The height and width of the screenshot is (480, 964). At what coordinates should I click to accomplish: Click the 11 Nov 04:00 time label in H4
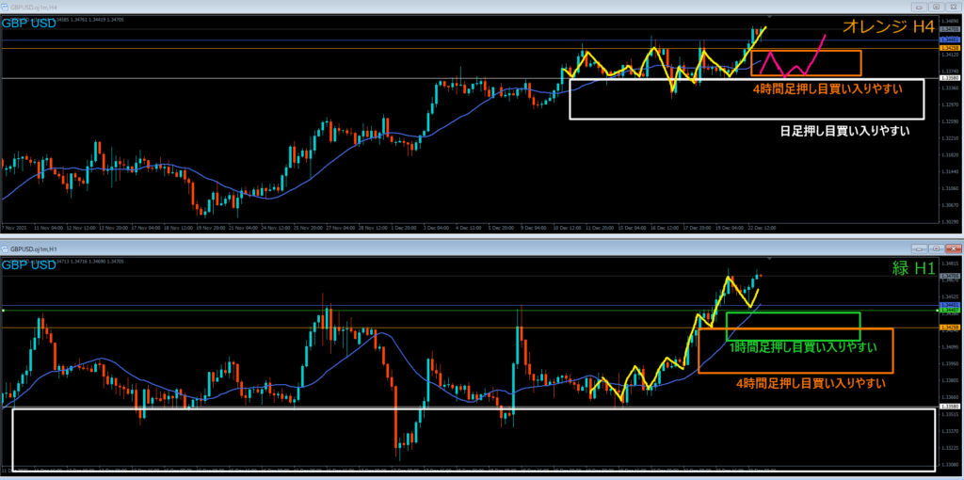51,228
